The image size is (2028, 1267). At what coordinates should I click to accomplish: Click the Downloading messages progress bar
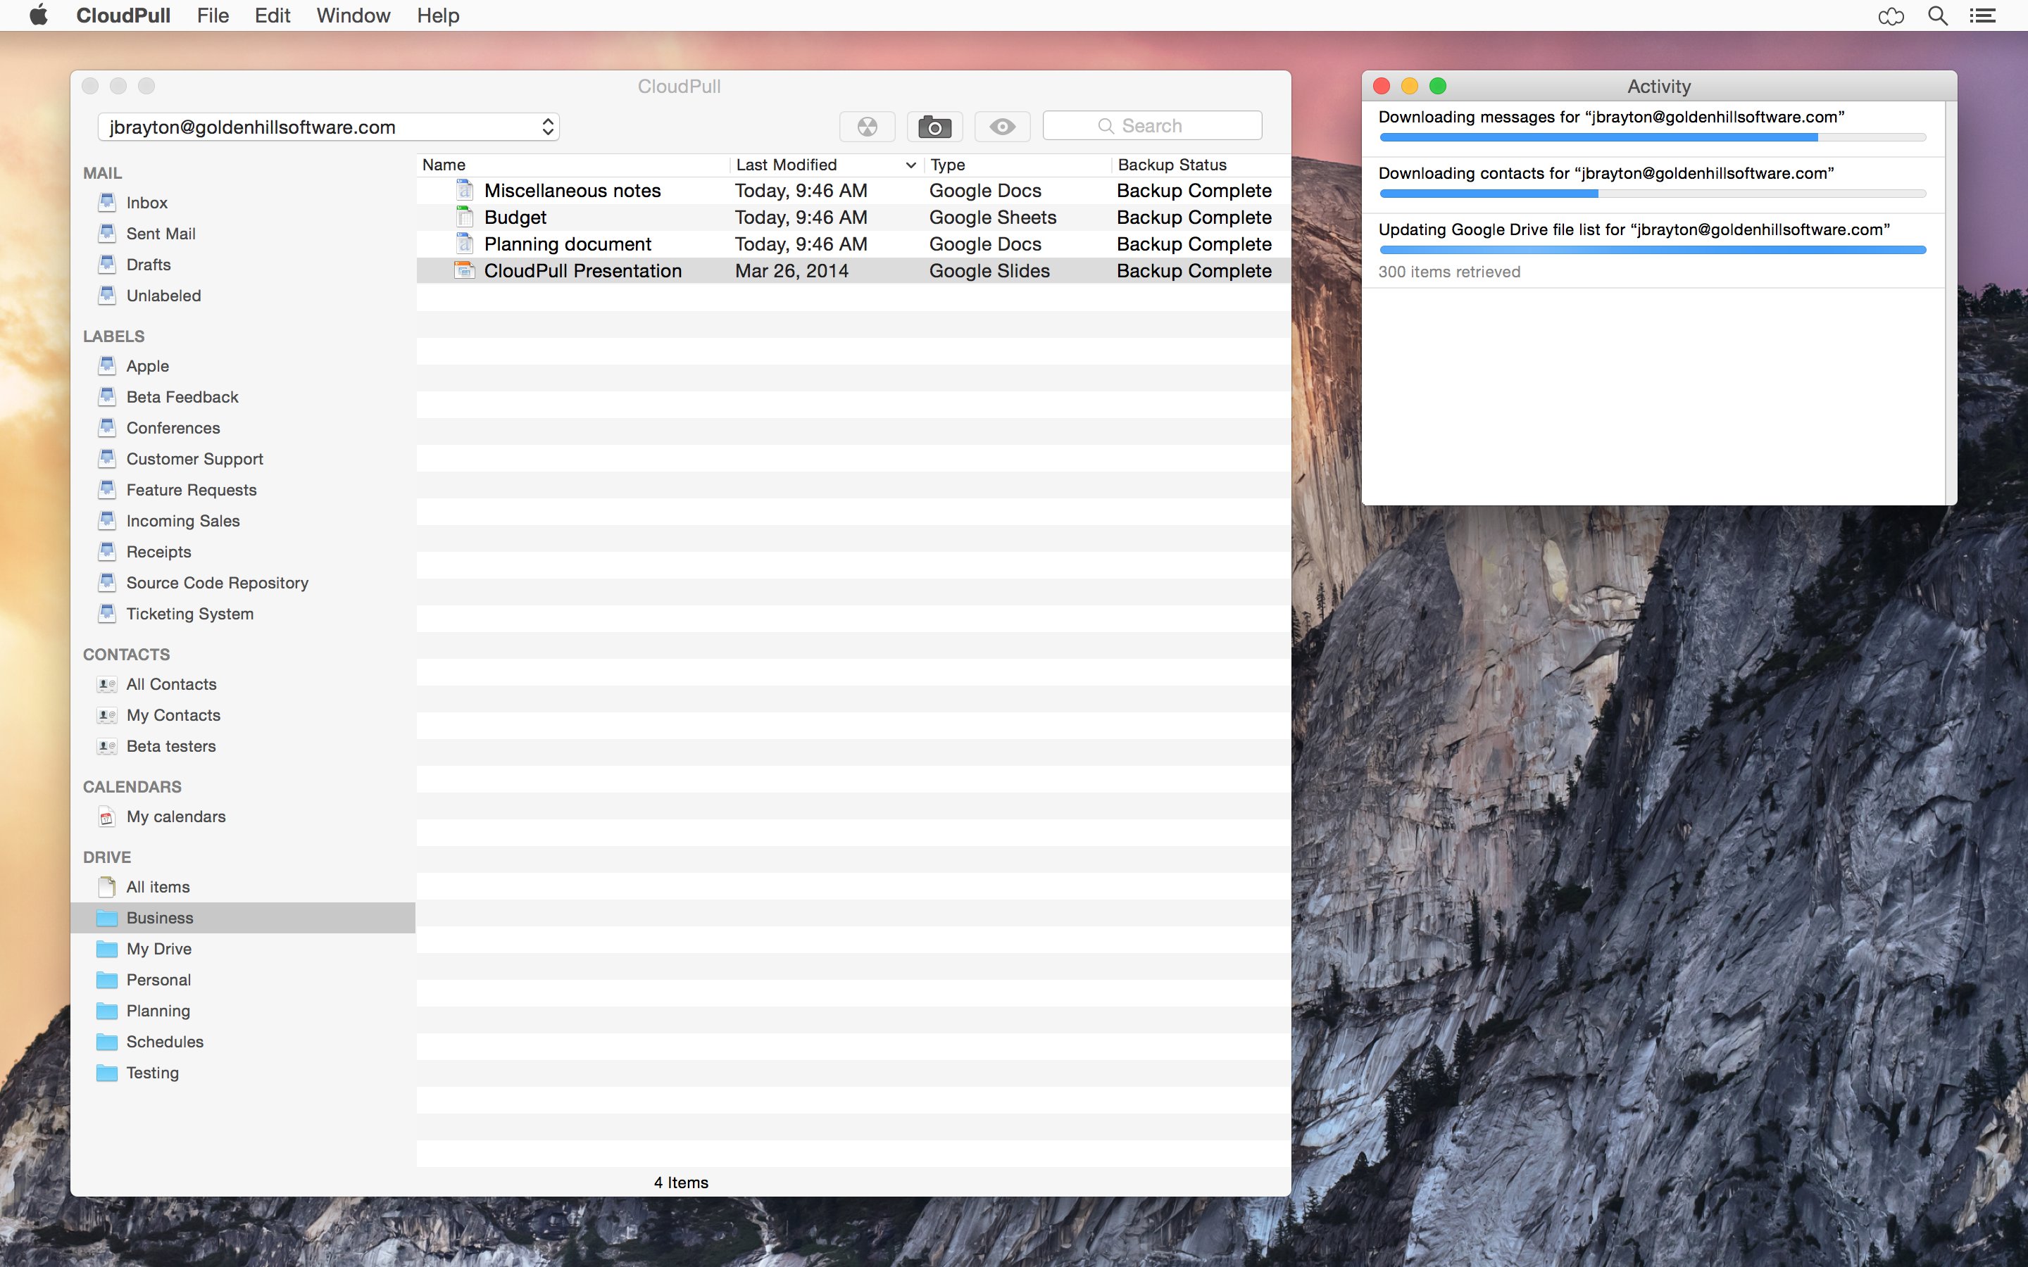pos(1653,137)
